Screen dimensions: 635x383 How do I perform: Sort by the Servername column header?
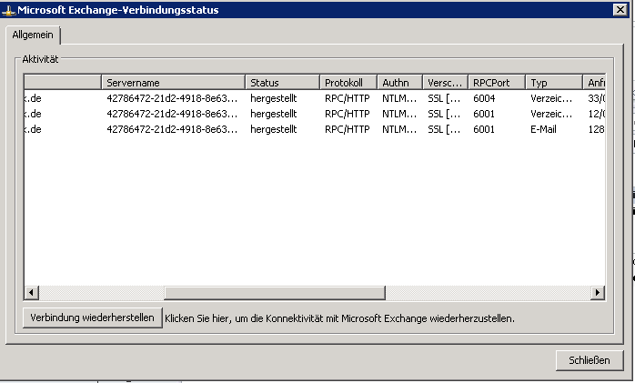tap(174, 83)
